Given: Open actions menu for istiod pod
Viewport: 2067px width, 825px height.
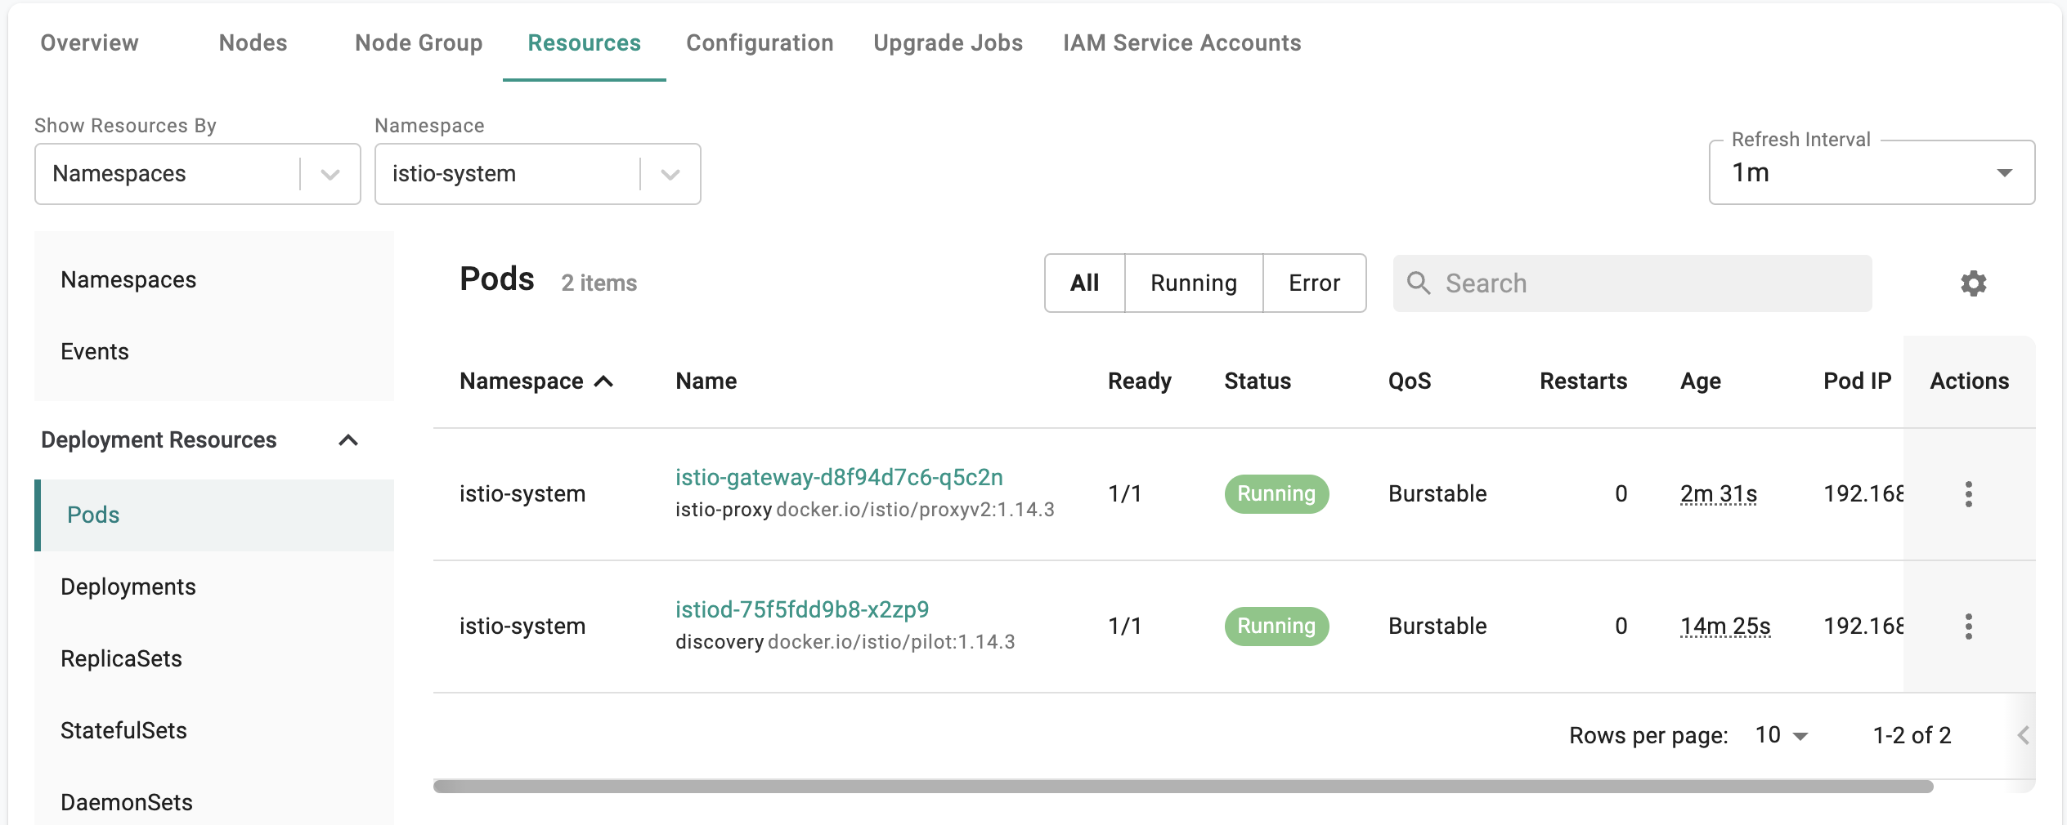Looking at the screenshot, I should (x=1968, y=627).
